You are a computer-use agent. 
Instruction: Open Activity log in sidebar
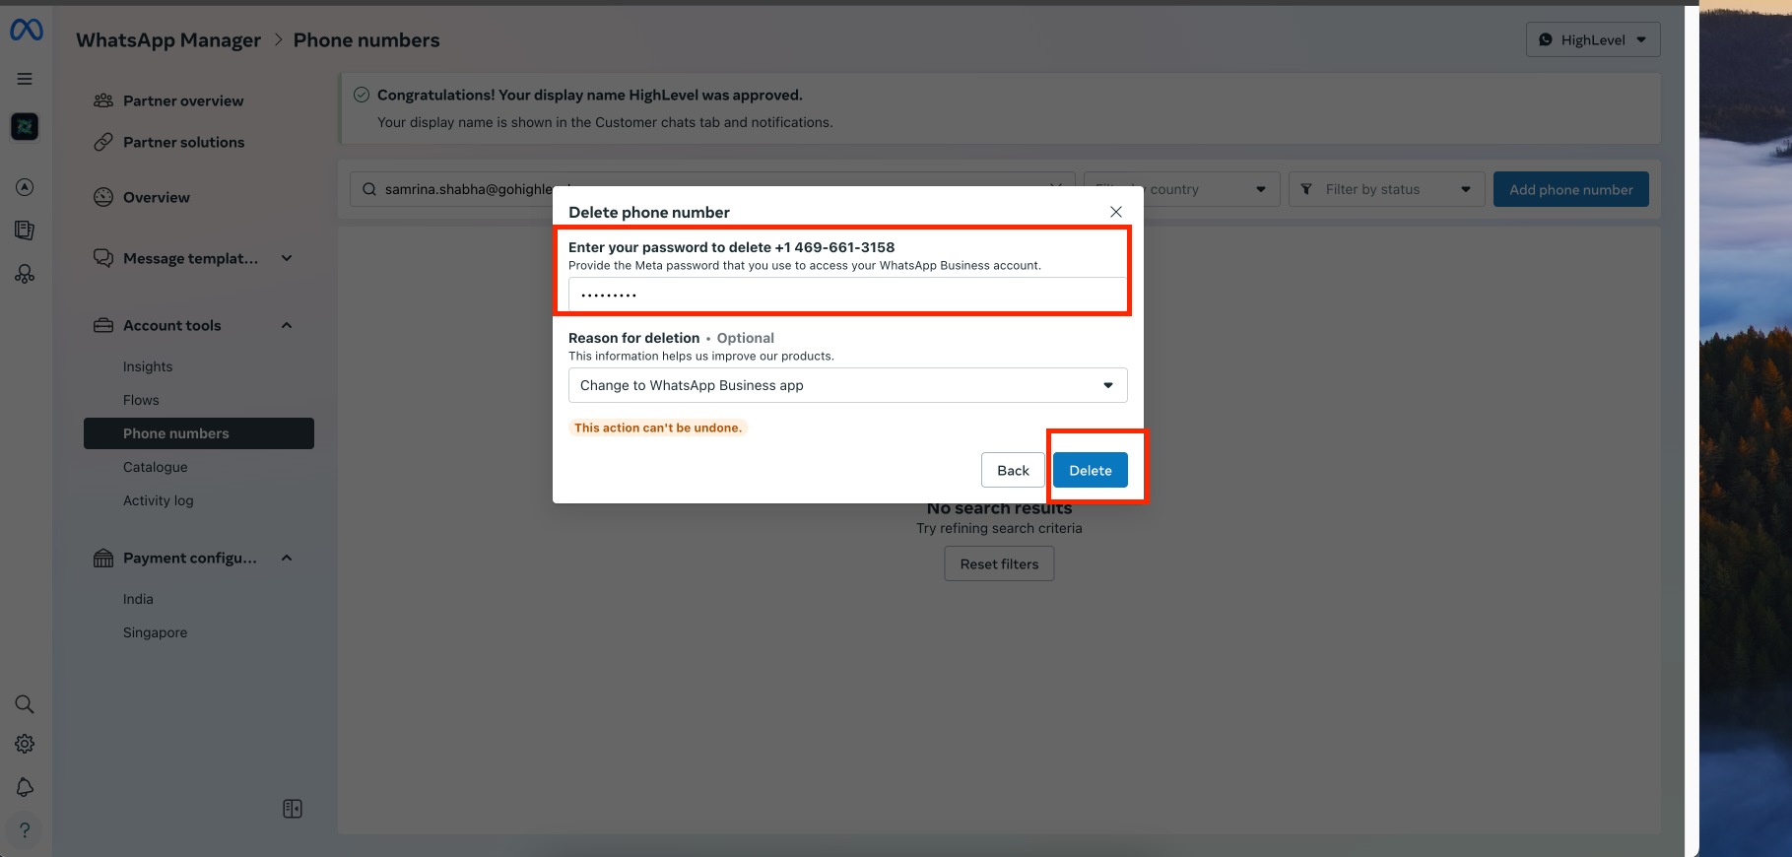tap(159, 500)
